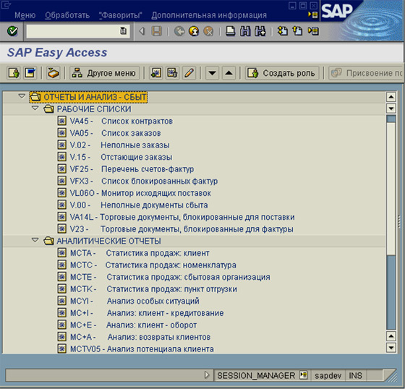Click the Другое меню button
The height and width of the screenshot is (389, 405).
pos(104,73)
